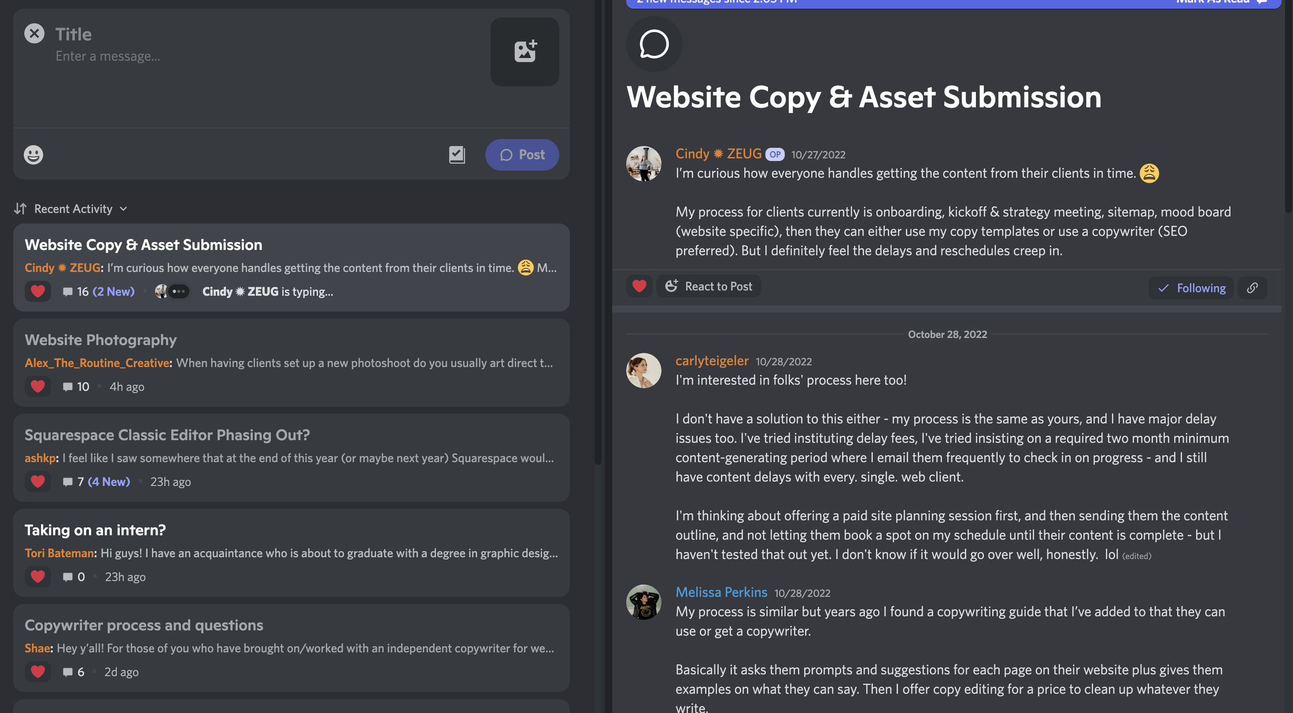Open the Squarespace Classic Editor Phasing Out post
Image resolution: width=1293 pixels, height=713 pixels.
click(x=167, y=435)
